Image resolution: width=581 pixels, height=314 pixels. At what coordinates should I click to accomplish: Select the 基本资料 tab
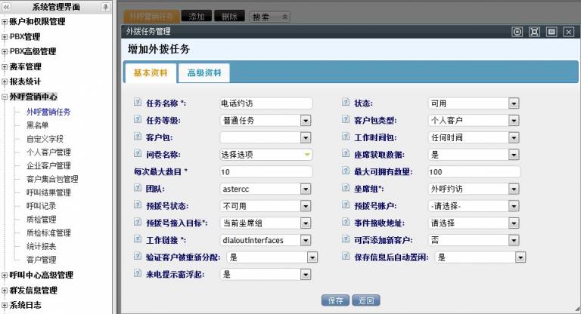pos(150,73)
